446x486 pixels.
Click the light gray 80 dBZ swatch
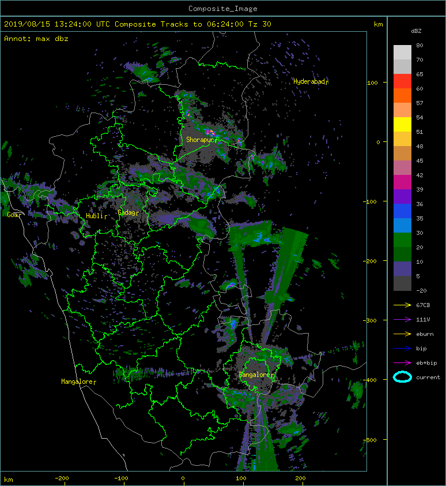click(402, 52)
